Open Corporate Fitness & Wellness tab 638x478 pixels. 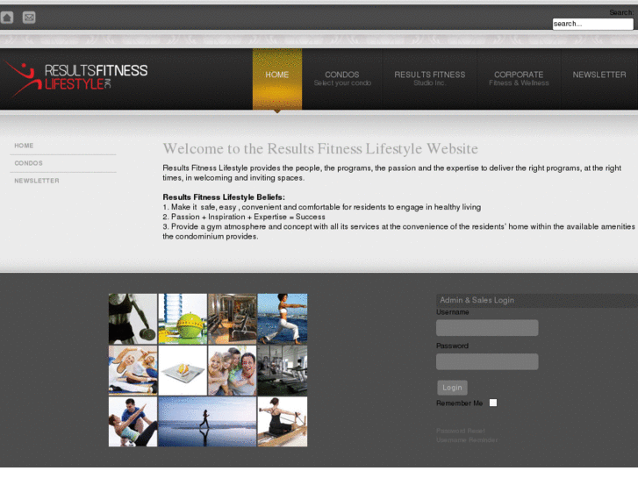(x=519, y=79)
